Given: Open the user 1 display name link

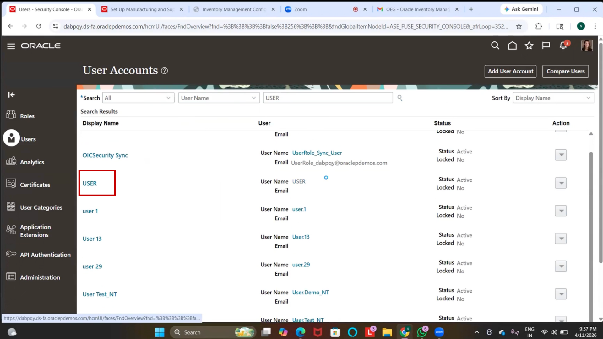Looking at the screenshot, I should [x=90, y=211].
